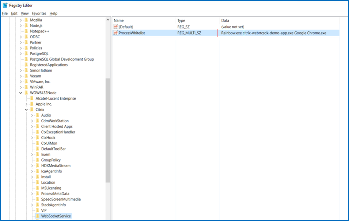The width and height of the screenshot is (349, 221).
Task: Expand the Client Hosted Apps key
Action: tap(32, 126)
